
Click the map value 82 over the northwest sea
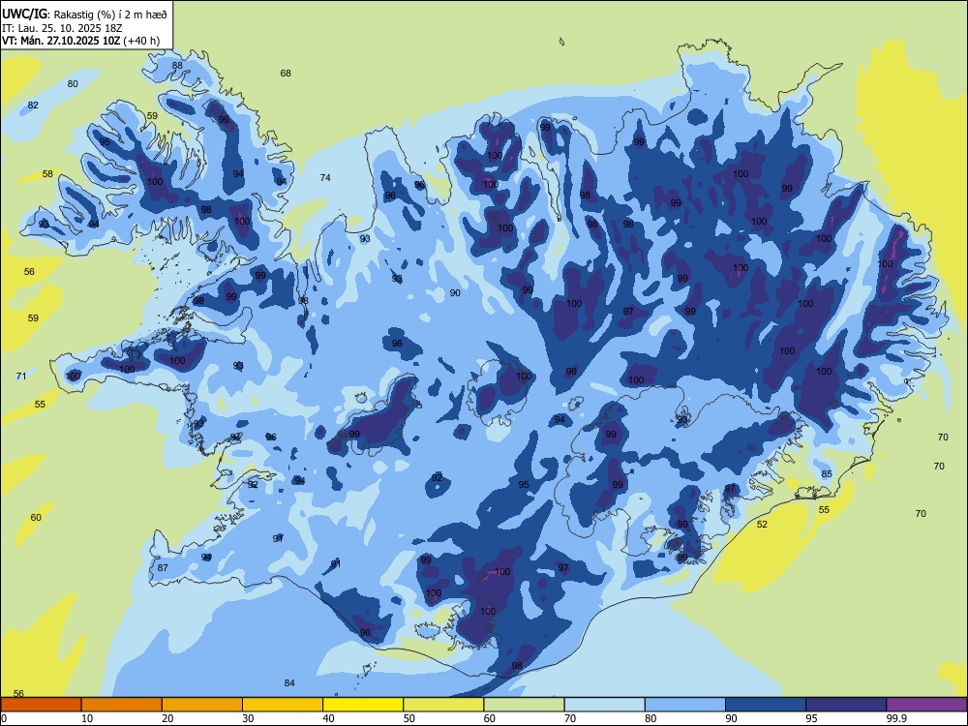point(33,105)
